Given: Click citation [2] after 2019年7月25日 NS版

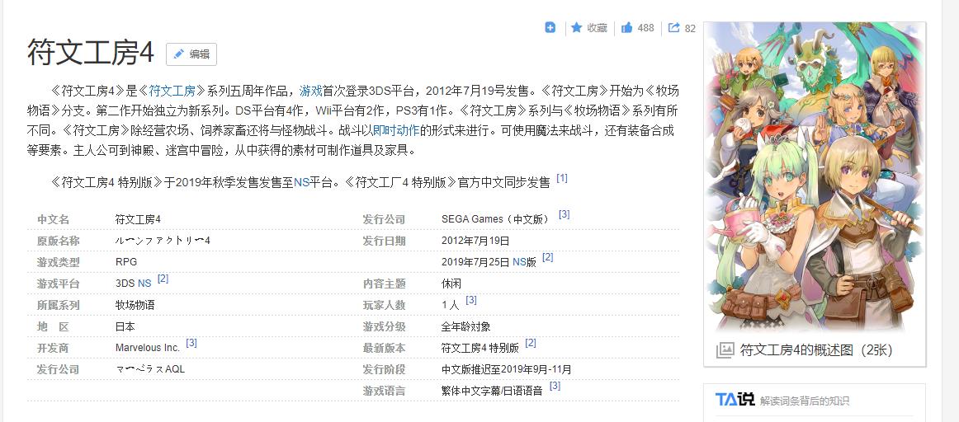Looking at the screenshot, I should [x=548, y=258].
